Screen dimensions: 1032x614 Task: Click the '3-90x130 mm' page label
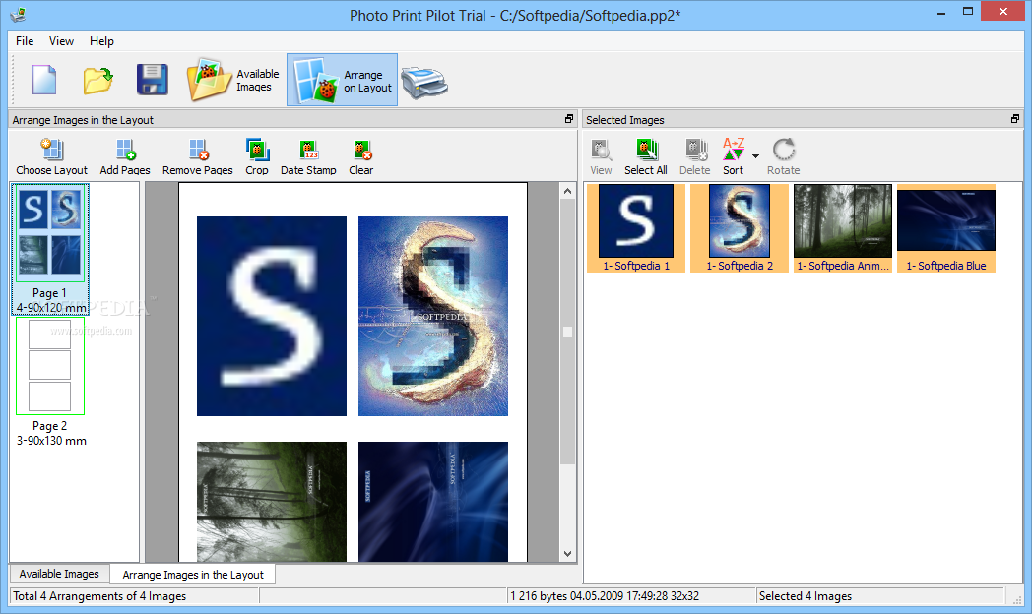point(51,441)
